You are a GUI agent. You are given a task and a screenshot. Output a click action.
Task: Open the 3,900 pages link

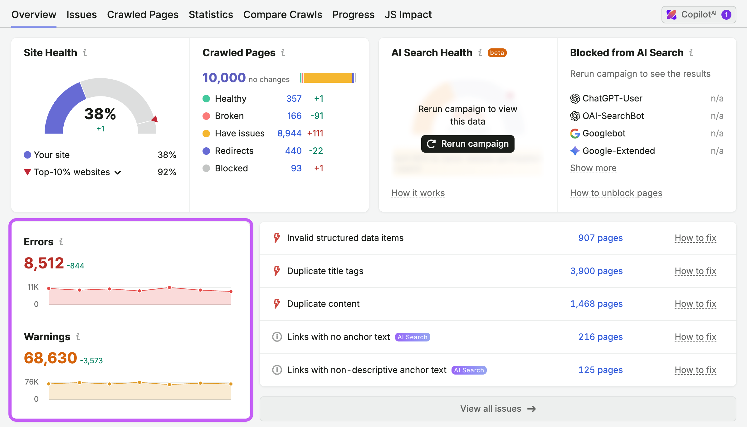(x=596, y=271)
